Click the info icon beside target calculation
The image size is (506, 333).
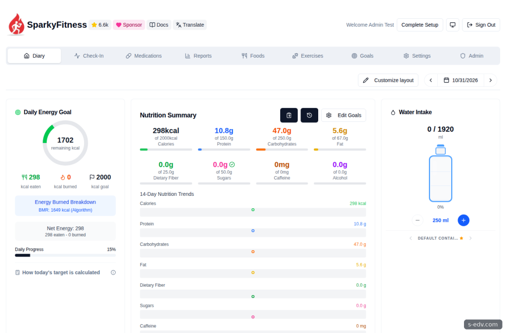tap(113, 272)
